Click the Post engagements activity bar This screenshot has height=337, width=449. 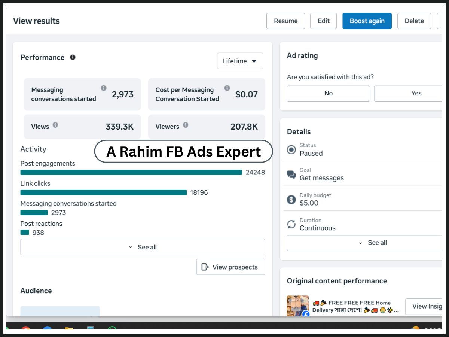(131, 172)
